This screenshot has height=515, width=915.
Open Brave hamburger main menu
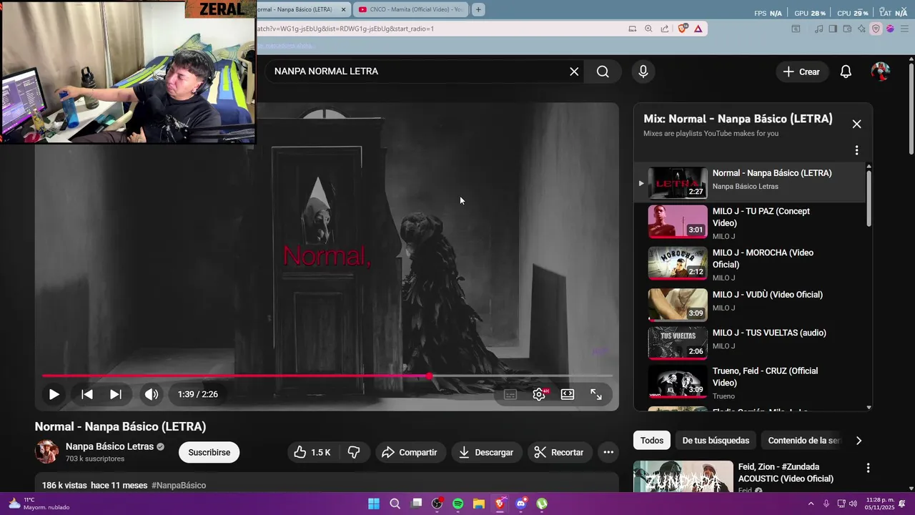click(903, 29)
